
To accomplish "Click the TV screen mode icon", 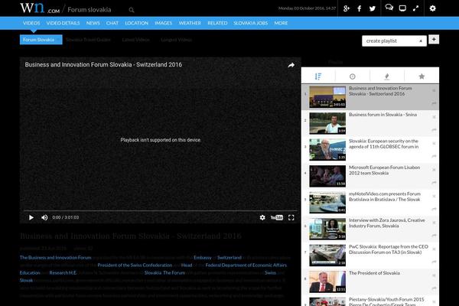I will [402, 8].
